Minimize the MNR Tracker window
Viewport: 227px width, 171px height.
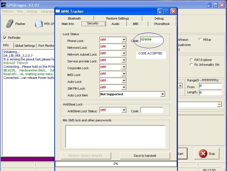click(160, 11)
